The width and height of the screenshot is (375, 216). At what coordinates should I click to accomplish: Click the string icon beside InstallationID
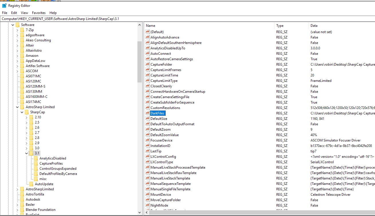[148, 146]
